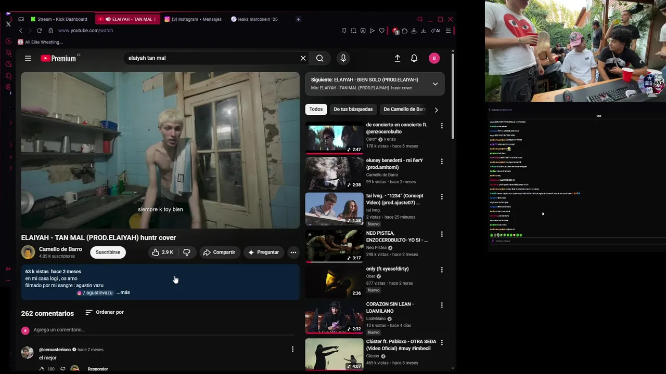Select the 'Todos' filter chip

(x=316, y=109)
